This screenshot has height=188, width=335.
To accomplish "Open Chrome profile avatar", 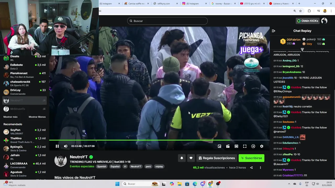I will 325,11.
